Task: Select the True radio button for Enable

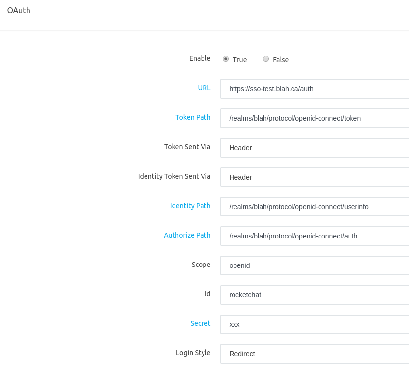Action: [x=225, y=59]
